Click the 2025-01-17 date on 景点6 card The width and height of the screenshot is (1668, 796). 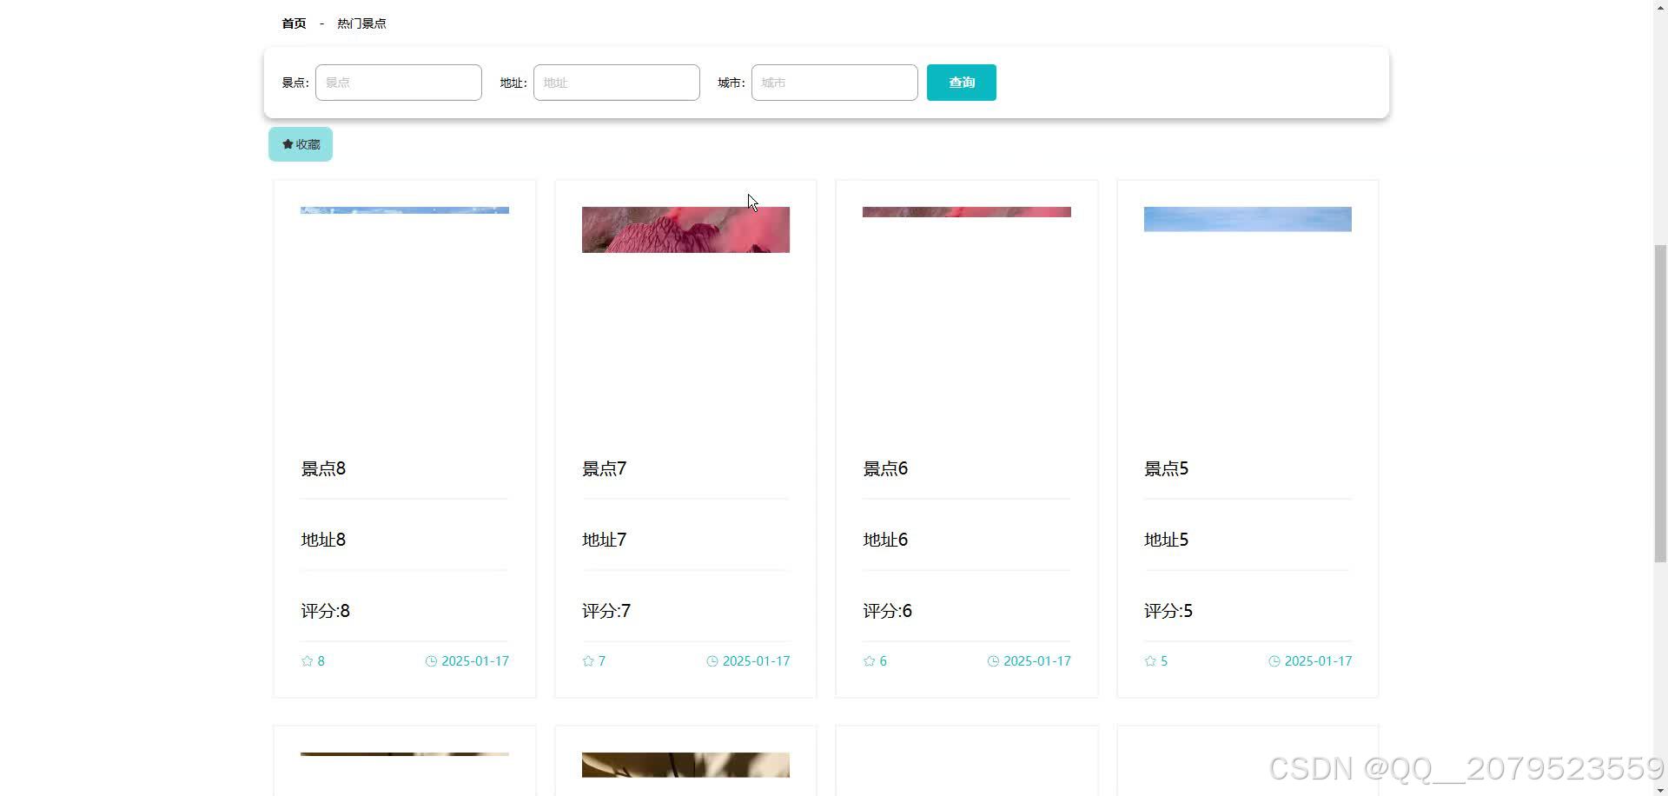(1037, 661)
